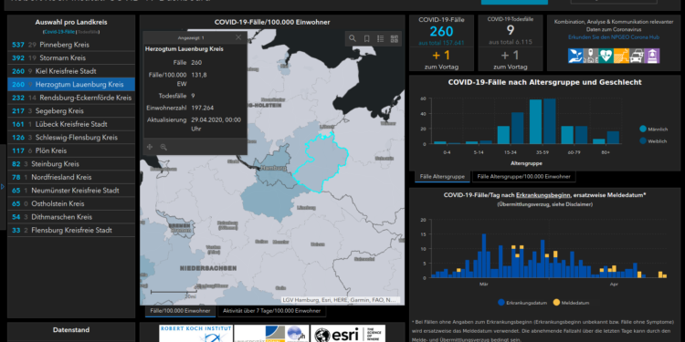Open the map search tool

353,39
